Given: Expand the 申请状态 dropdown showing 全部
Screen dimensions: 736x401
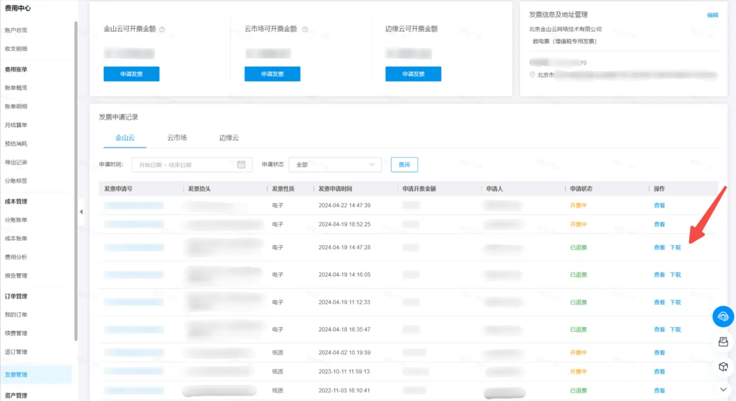Looking at the screenshot, I should click(x=335, y=164).
